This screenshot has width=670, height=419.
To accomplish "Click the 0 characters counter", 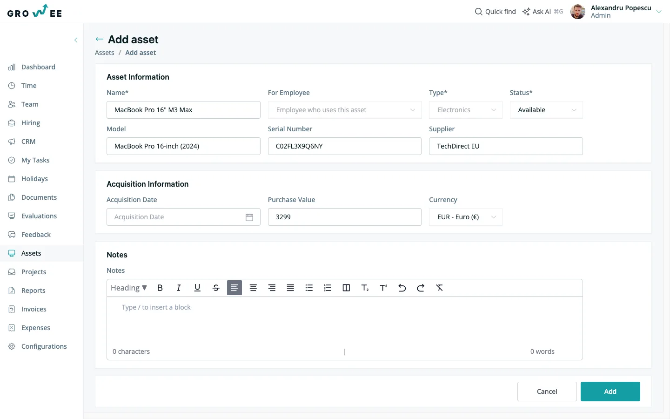I will click(x=131, y=351).
